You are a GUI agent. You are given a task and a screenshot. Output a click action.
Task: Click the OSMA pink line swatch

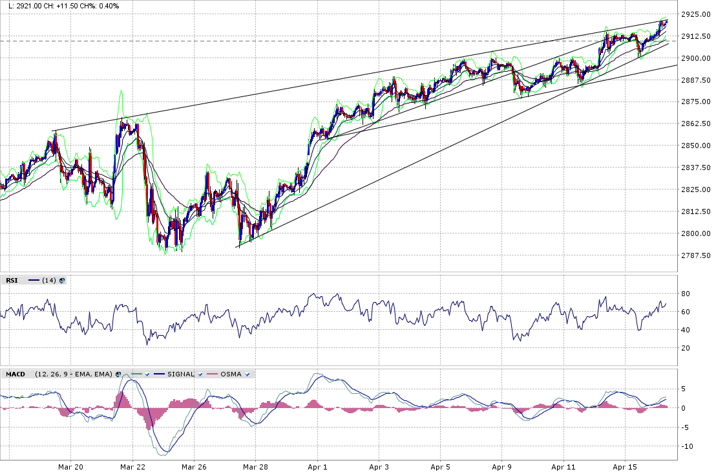[212, 374]
